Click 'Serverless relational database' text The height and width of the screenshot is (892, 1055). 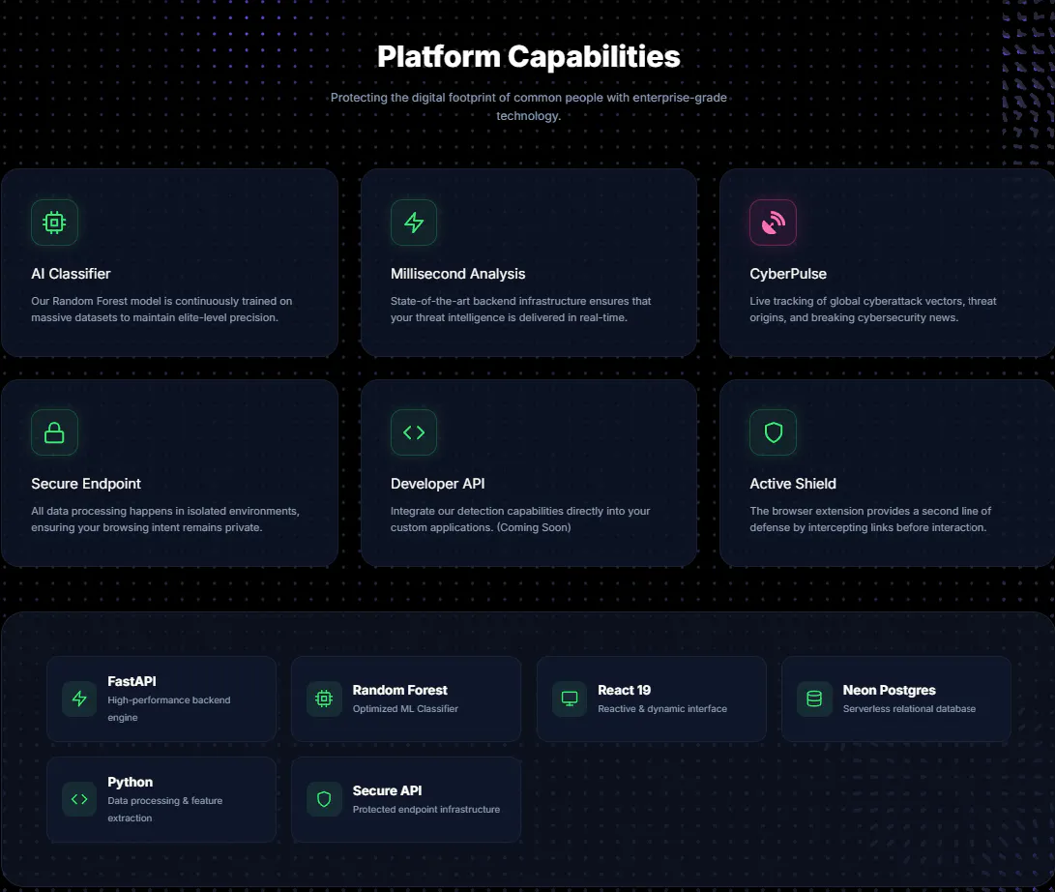pyautogui.click(x=909, y=709)
